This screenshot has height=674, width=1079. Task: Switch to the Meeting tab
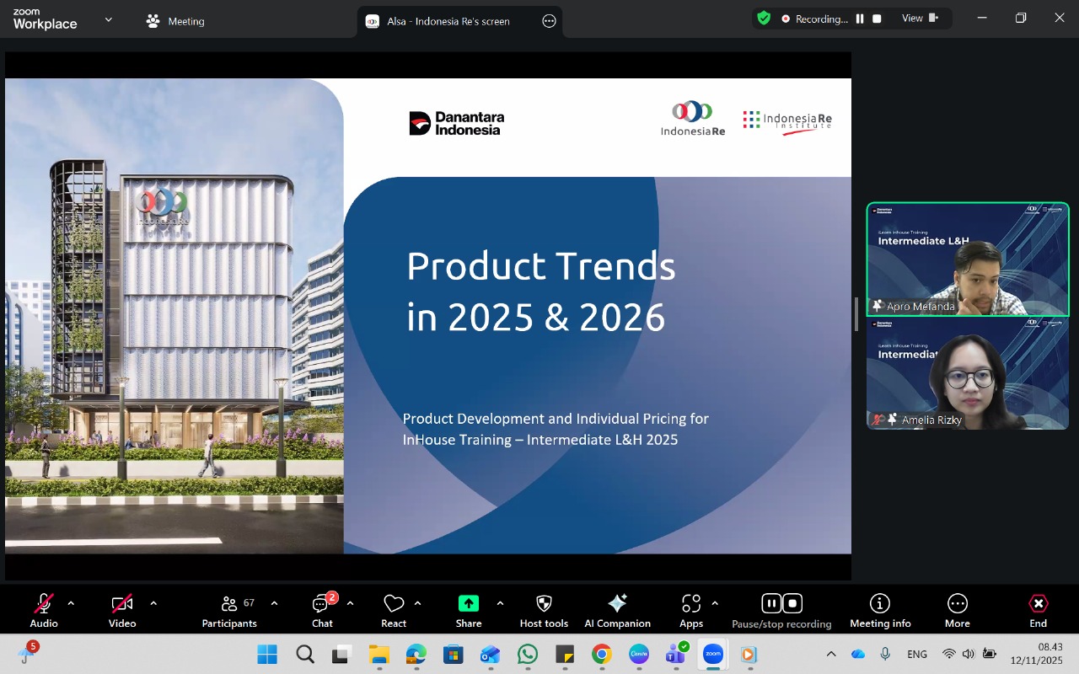click(x=175, y=21)
